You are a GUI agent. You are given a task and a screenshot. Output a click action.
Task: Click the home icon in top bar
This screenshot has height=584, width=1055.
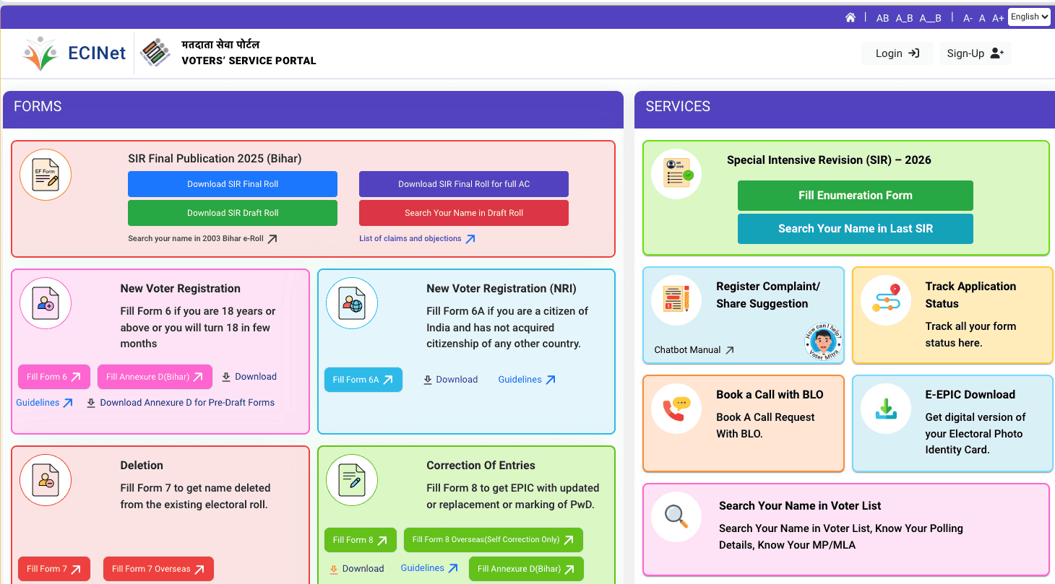coord(851,17)
